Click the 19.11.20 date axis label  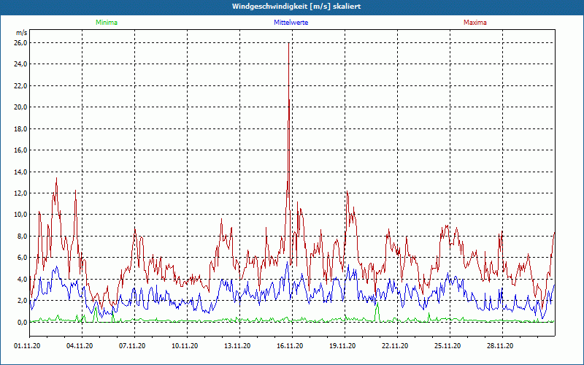click(x=342, y=346)
